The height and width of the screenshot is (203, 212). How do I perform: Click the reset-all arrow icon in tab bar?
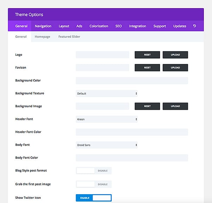194,26
